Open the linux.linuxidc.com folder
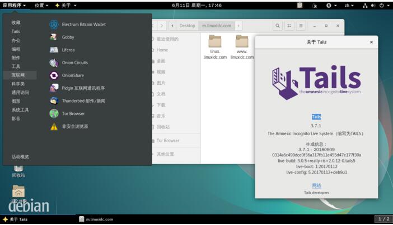 (x=215, y=47)
